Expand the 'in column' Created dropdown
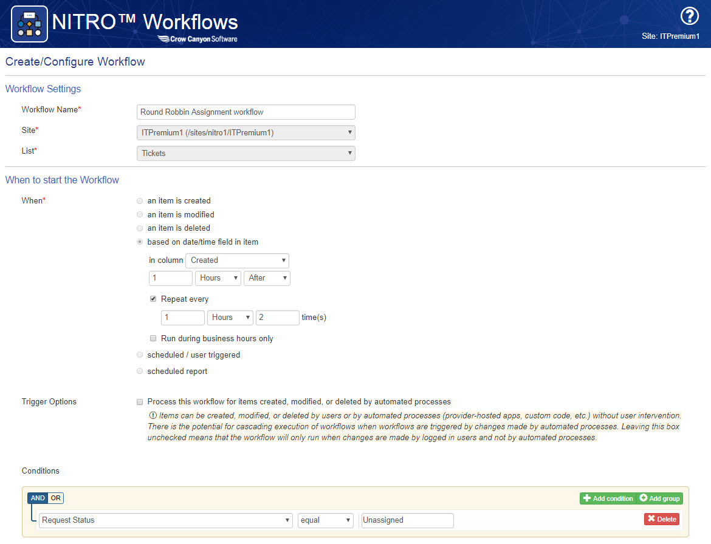This screenshot has height=544, width=711. coord(237,260)
